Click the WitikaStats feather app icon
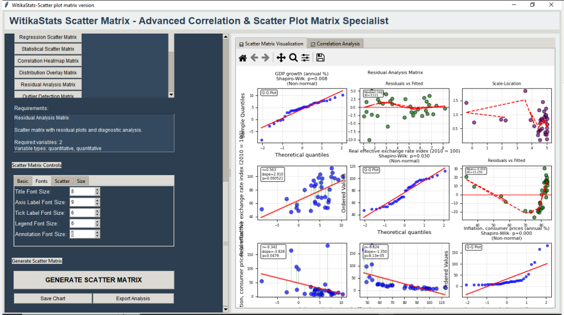 6,5
